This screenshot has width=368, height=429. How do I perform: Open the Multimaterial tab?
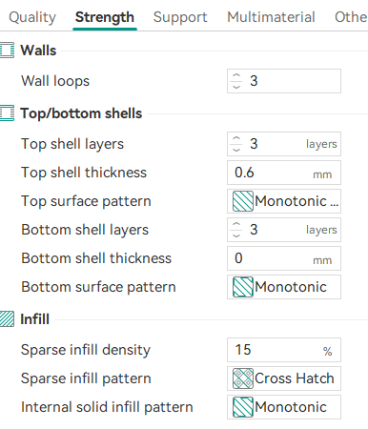pos(271,17)
